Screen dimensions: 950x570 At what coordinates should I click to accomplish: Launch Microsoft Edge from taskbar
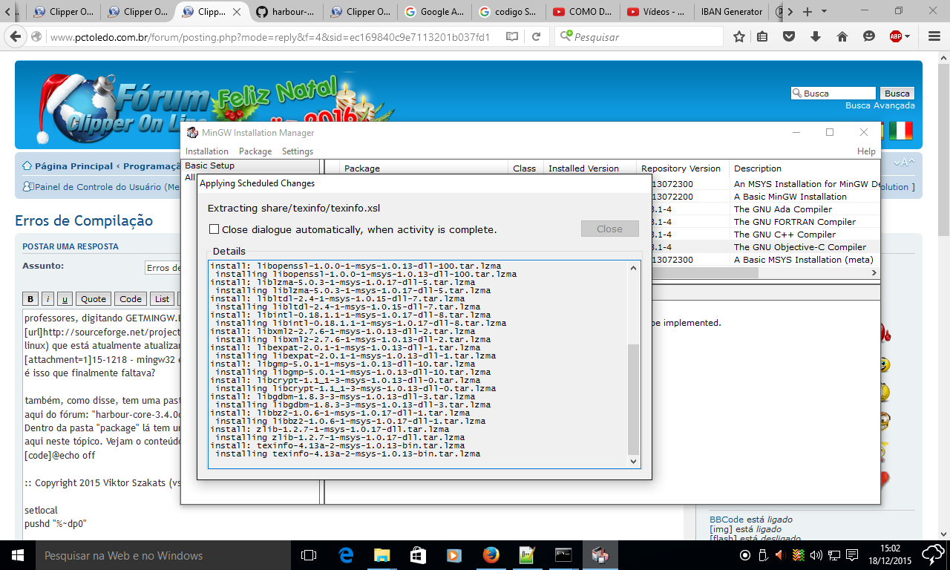pos(346,555)
